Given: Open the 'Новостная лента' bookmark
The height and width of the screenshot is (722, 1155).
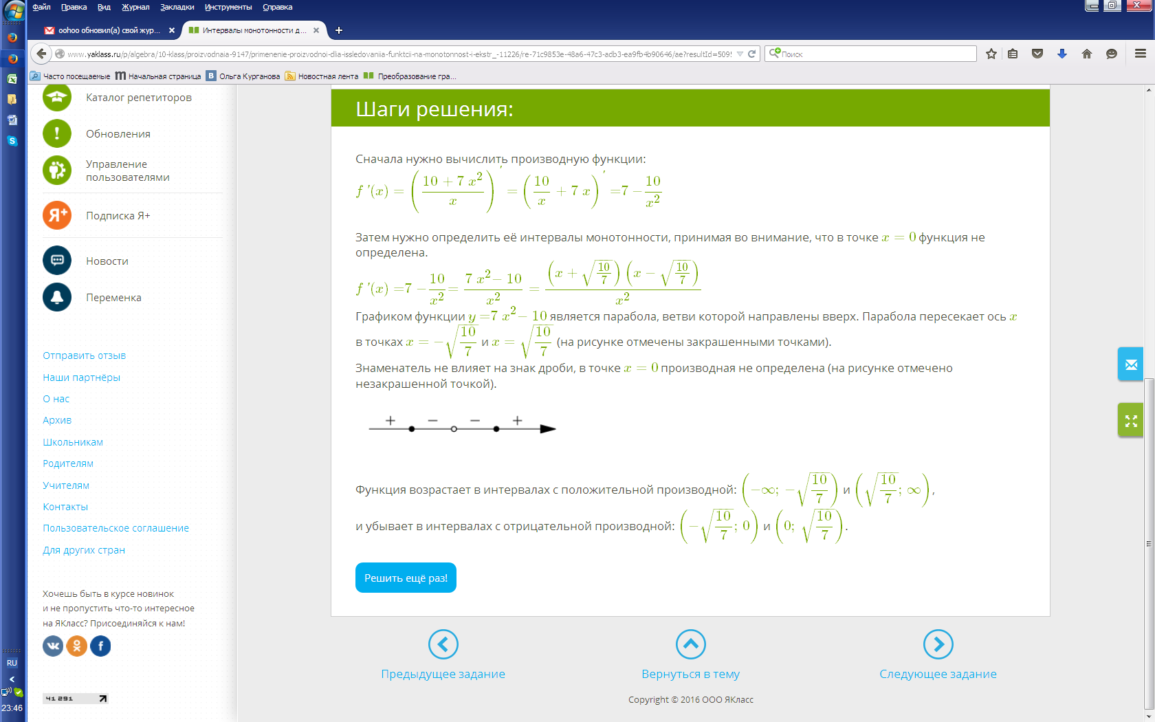Looking at the screenshot, I should [322, 76].
